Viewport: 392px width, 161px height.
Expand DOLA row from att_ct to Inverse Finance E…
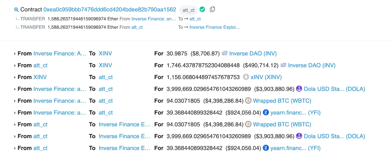point(15,136)
